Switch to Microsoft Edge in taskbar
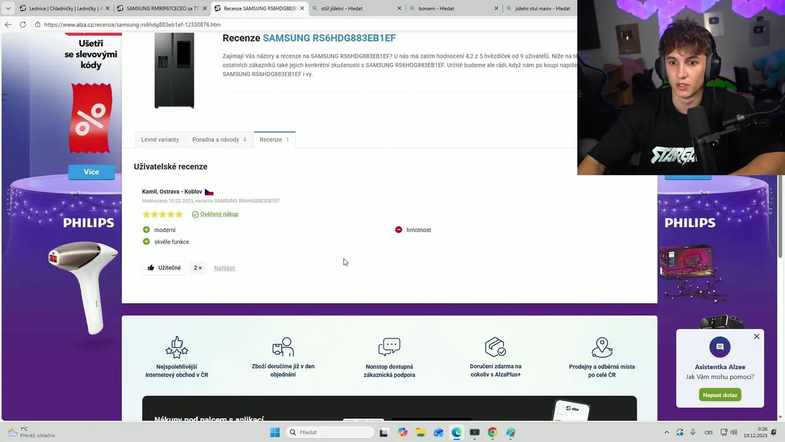 pos(456,432)
